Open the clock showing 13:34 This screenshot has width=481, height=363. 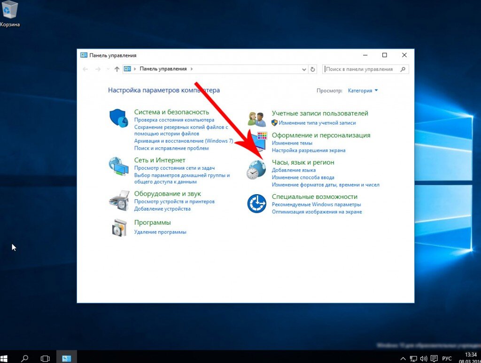point(471,355)
